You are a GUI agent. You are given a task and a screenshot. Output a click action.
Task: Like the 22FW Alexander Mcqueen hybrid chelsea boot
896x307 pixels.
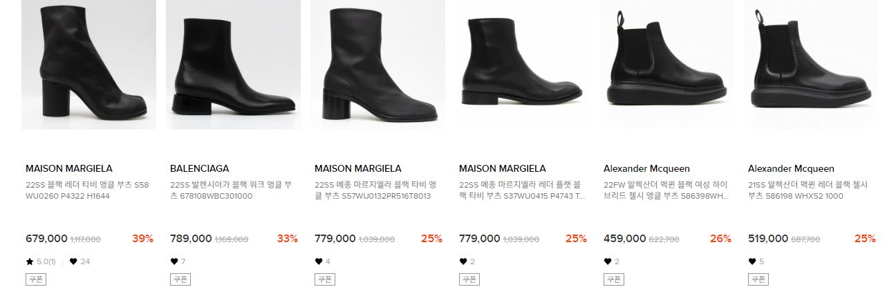tap(608, 261)
